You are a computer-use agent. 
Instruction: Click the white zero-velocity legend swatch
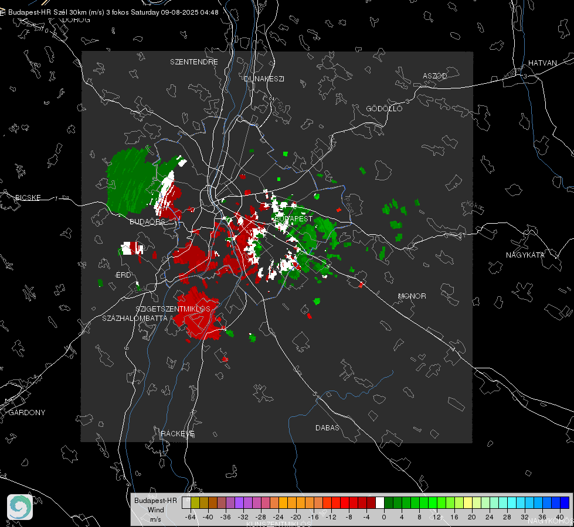tap(380, 503)
